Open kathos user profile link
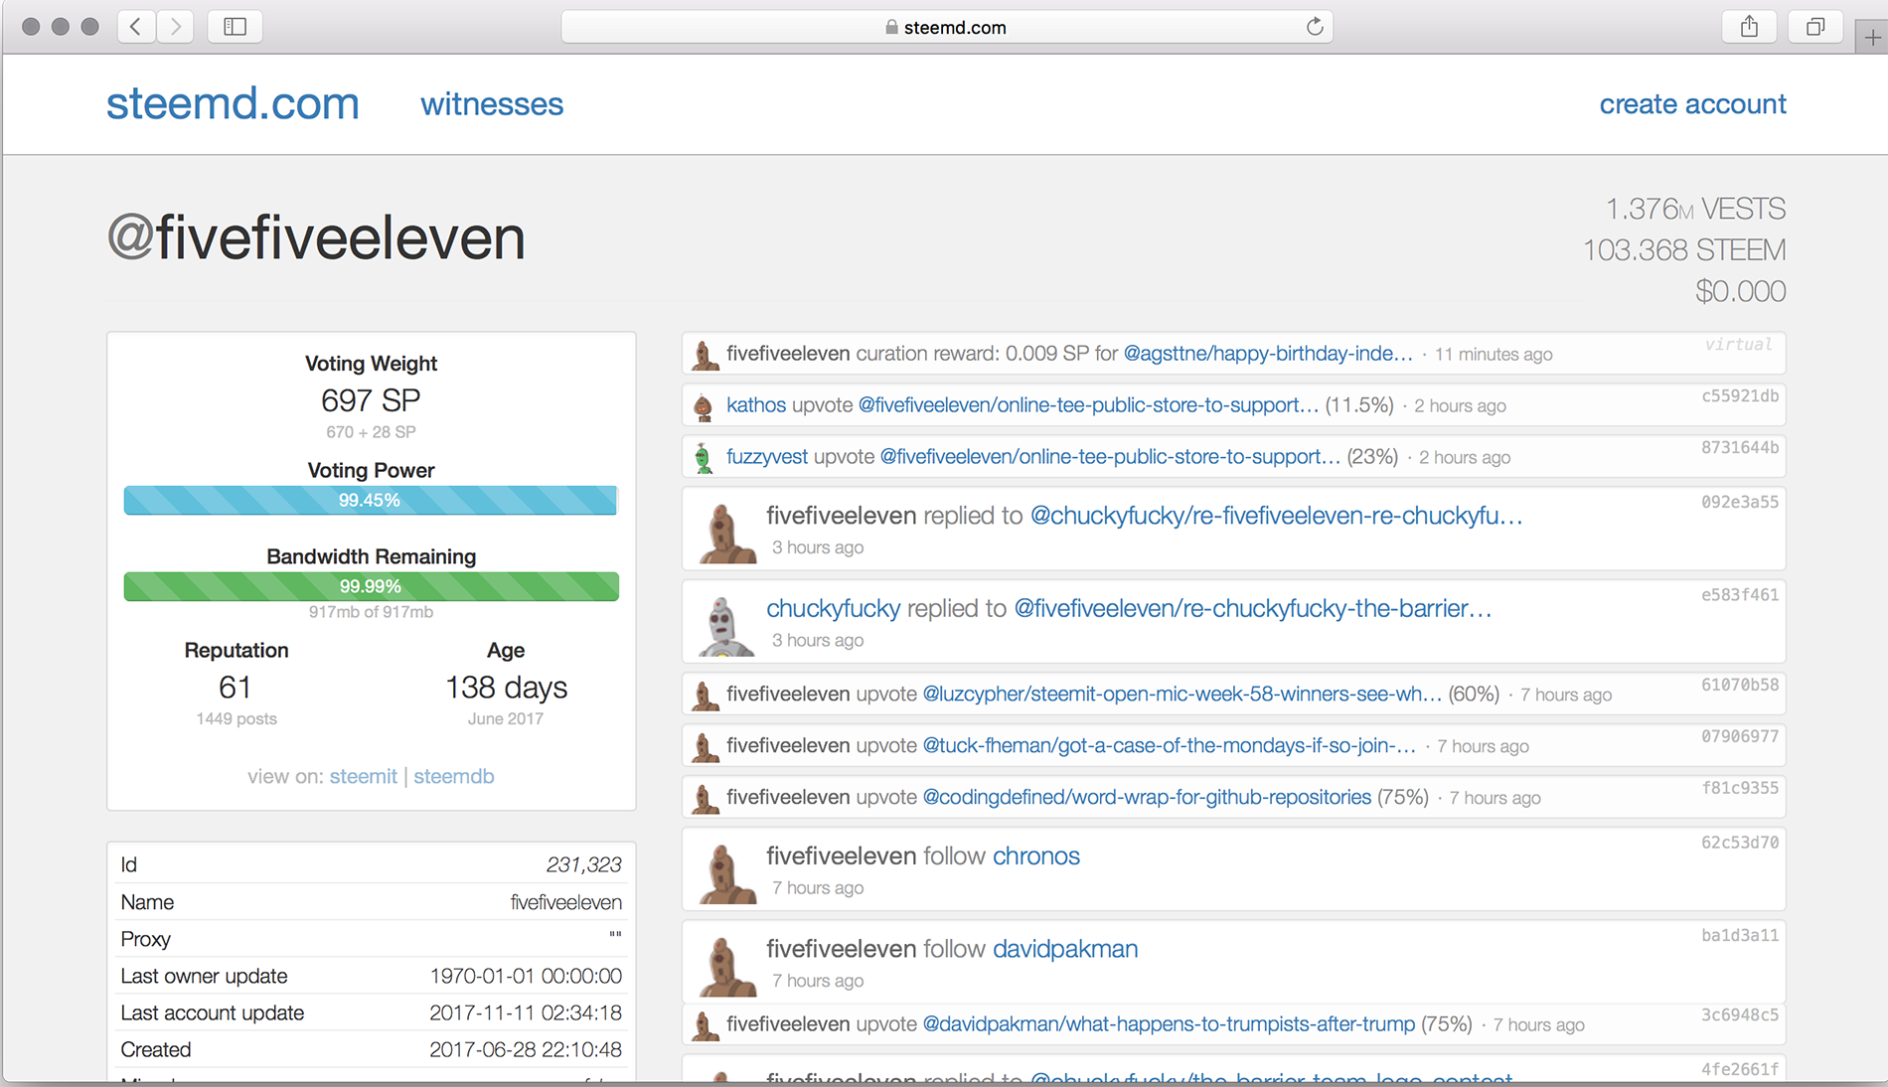Screen dimensions: 1888x1087 coord(756,405)
